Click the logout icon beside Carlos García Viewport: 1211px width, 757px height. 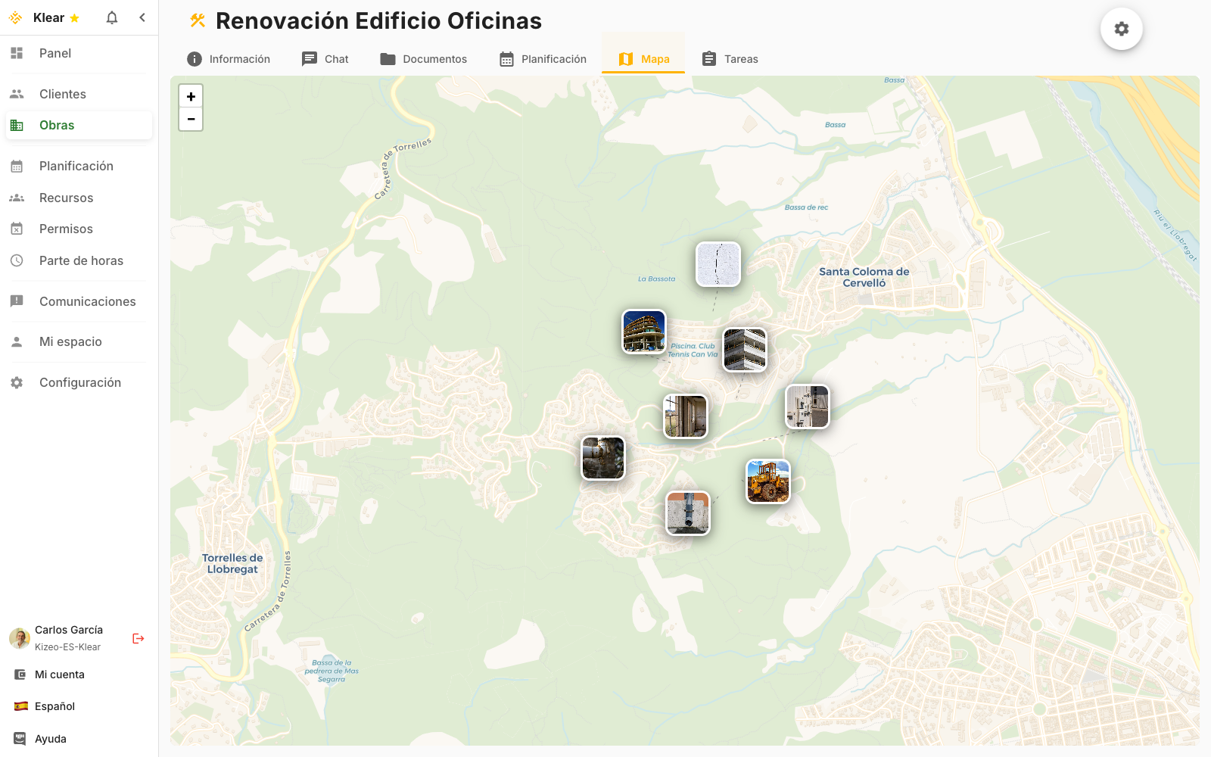138,638
